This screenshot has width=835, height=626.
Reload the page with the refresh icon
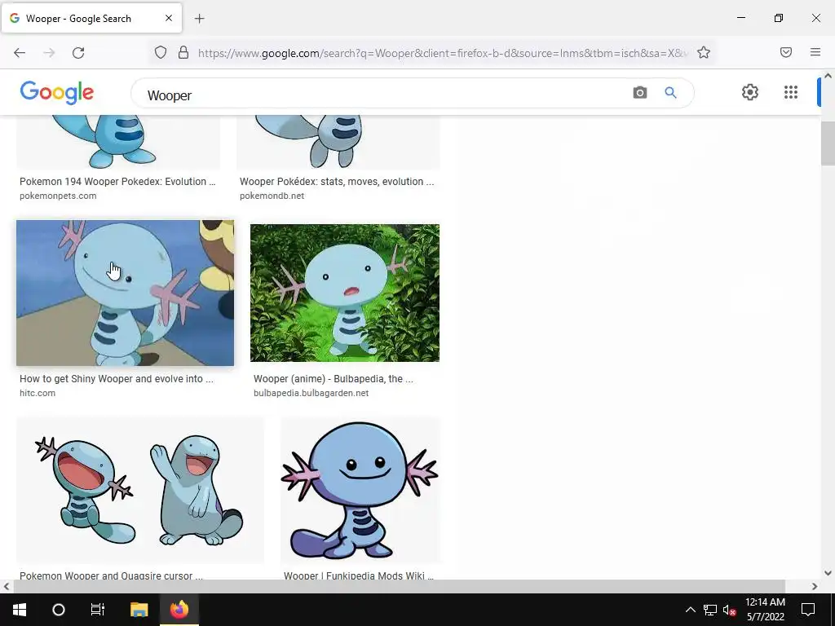point(78,53)
